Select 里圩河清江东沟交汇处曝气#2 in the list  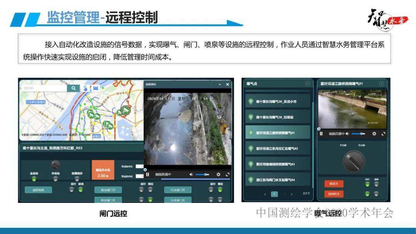tap(277, 148)
